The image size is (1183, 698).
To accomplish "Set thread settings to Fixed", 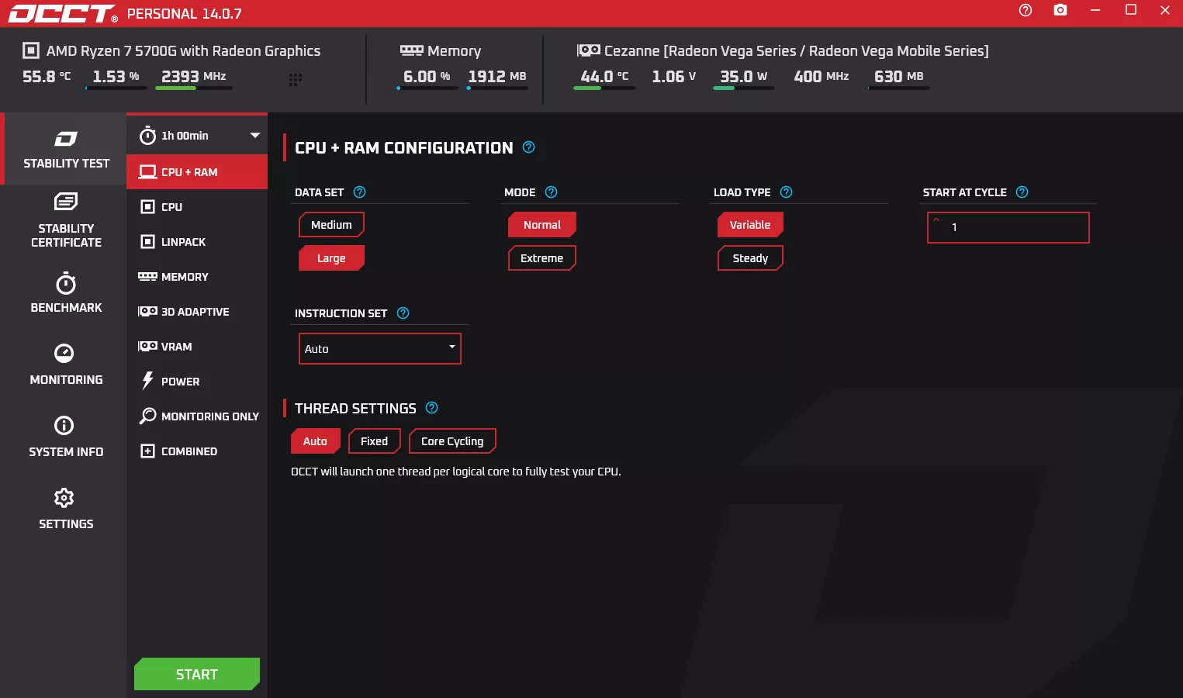I will point(375,441).
